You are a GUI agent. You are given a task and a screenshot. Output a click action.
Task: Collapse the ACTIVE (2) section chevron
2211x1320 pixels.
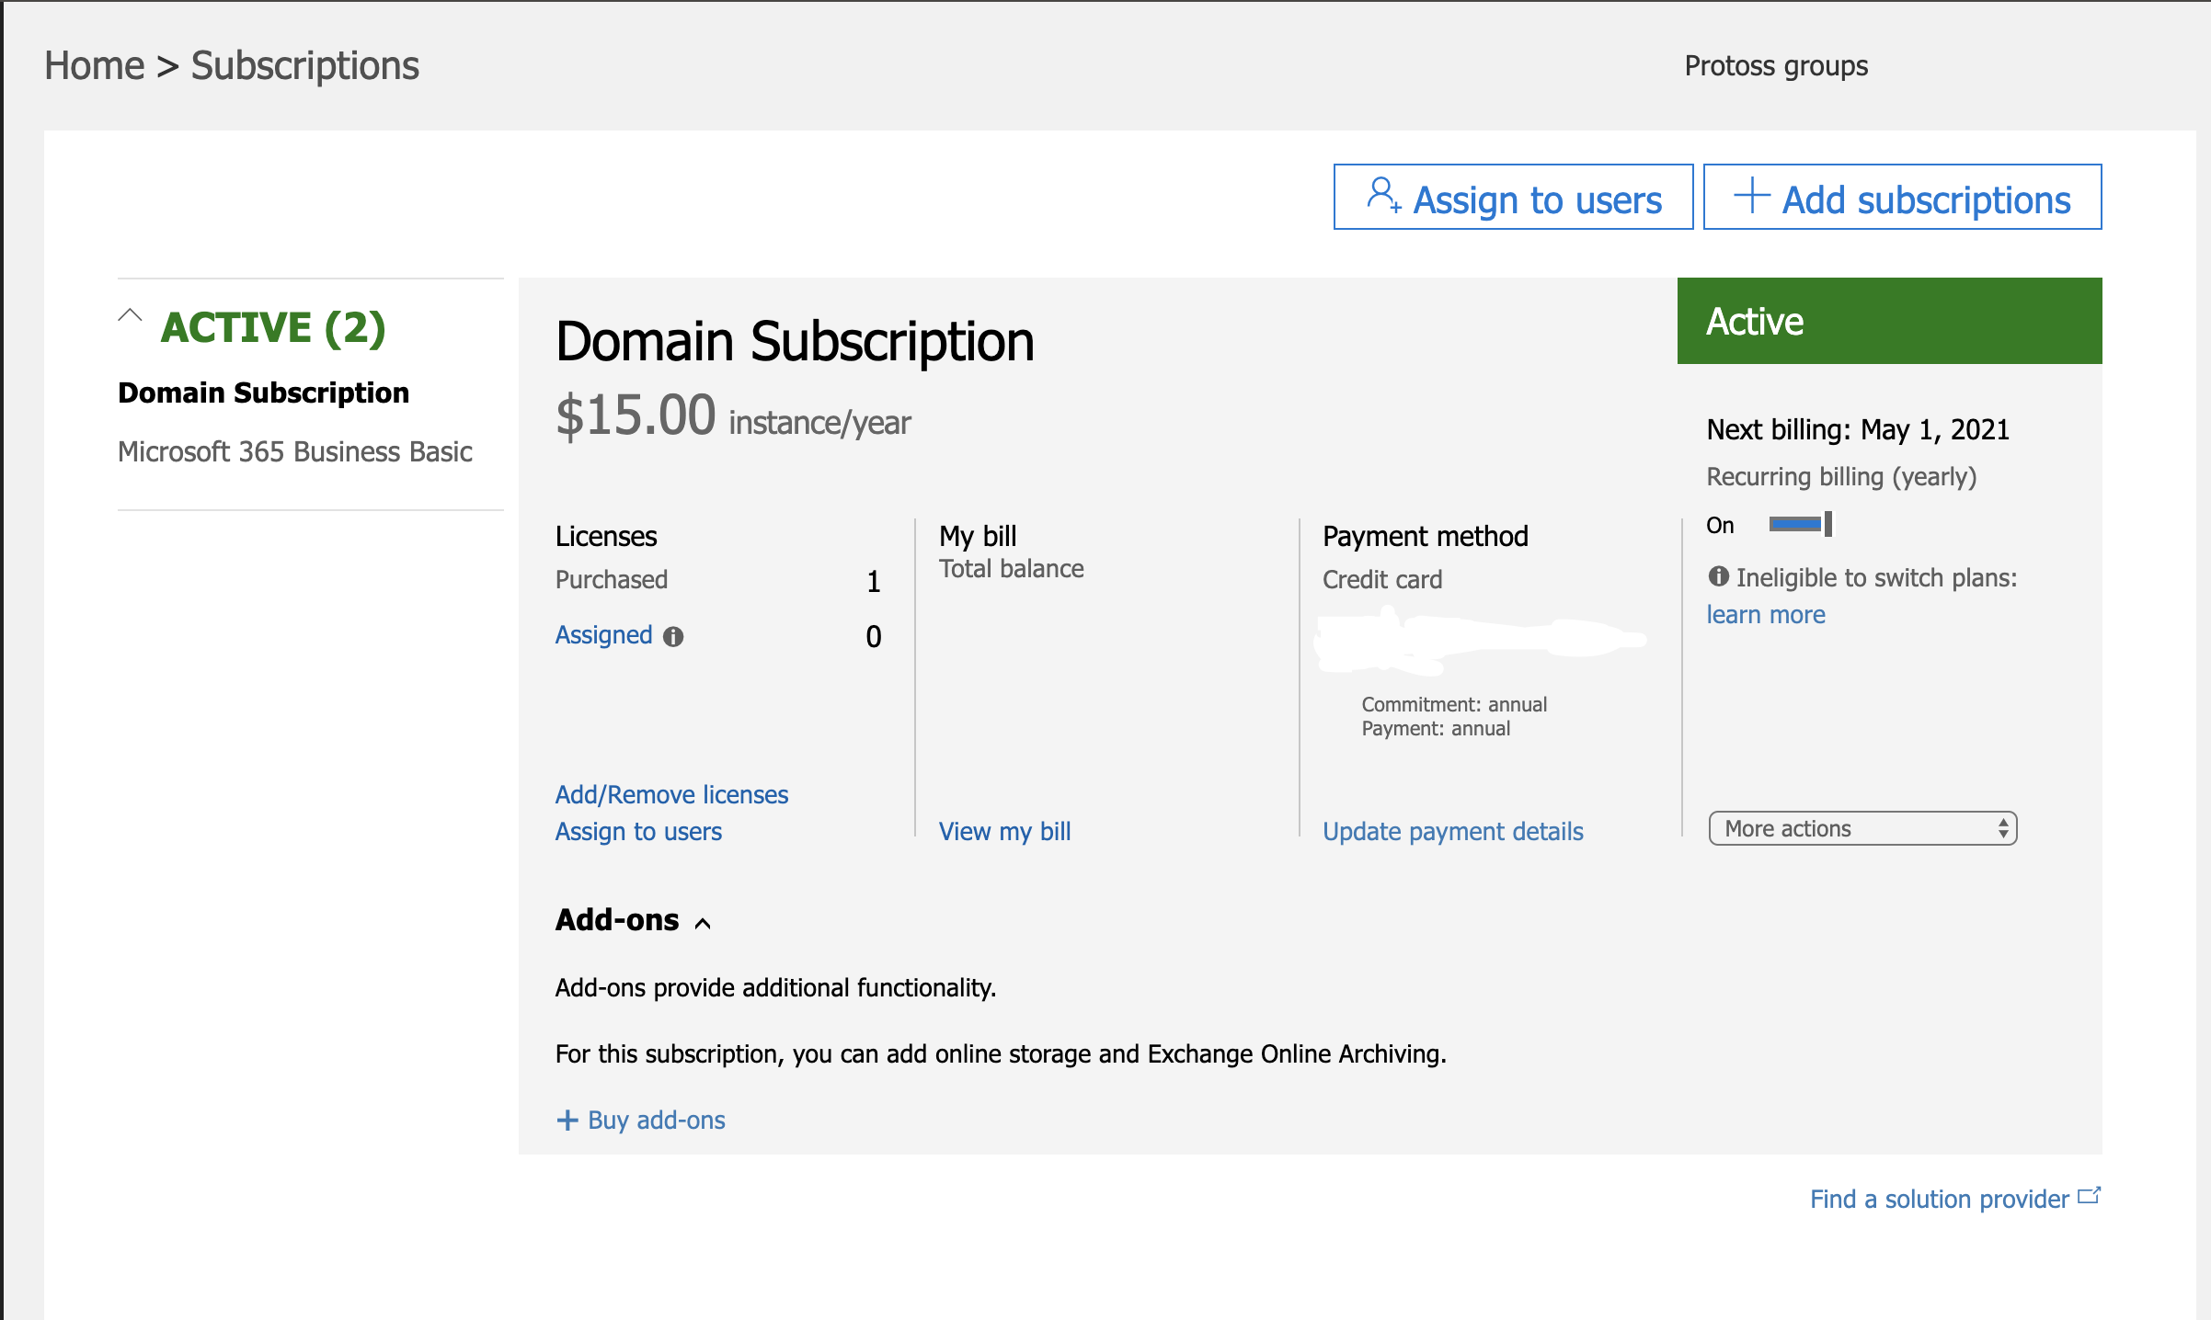(131, 316)
